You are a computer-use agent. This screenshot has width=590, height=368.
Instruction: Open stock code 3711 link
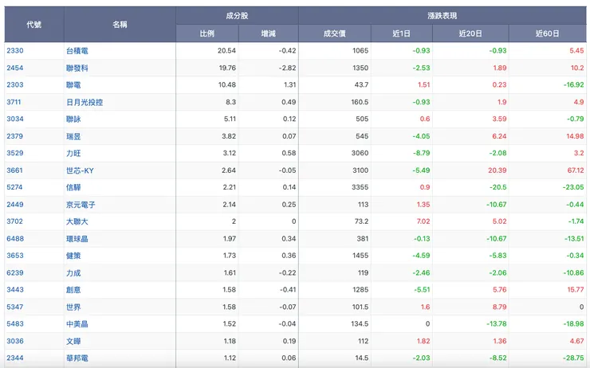click(x=14, y=102)
